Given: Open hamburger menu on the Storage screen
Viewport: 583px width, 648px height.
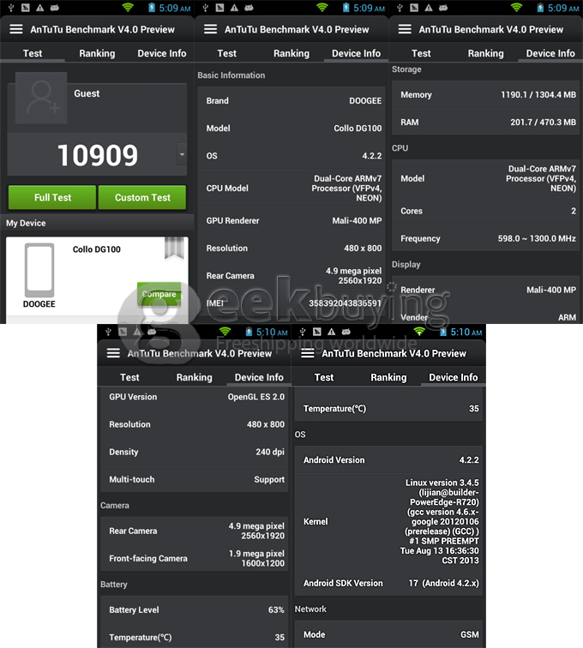Looking at the screenshot, I should 405,29.
